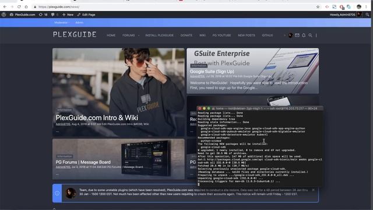Image resolution: width=373 pixels, height=210 pixels.
Task: Open FORUMS in site navigation
Action: [x=128, y=35]
